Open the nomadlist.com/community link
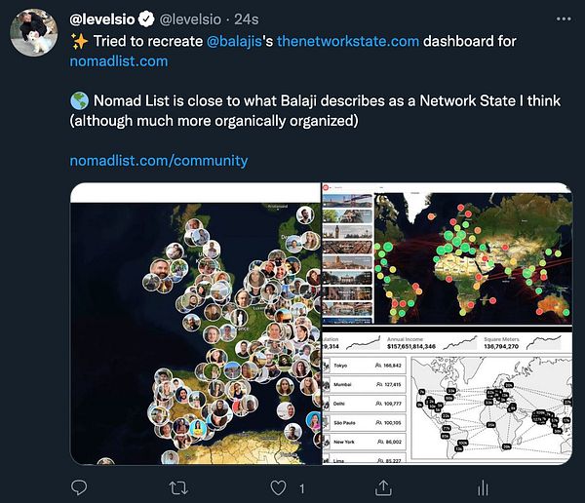 [x=159, y=161]
